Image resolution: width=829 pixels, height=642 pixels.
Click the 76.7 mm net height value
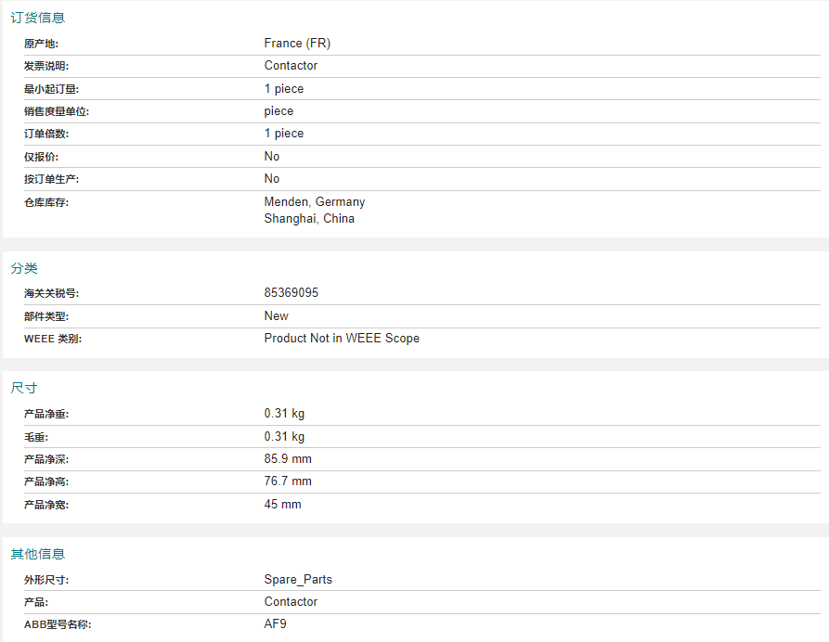[x=288, y=481]
